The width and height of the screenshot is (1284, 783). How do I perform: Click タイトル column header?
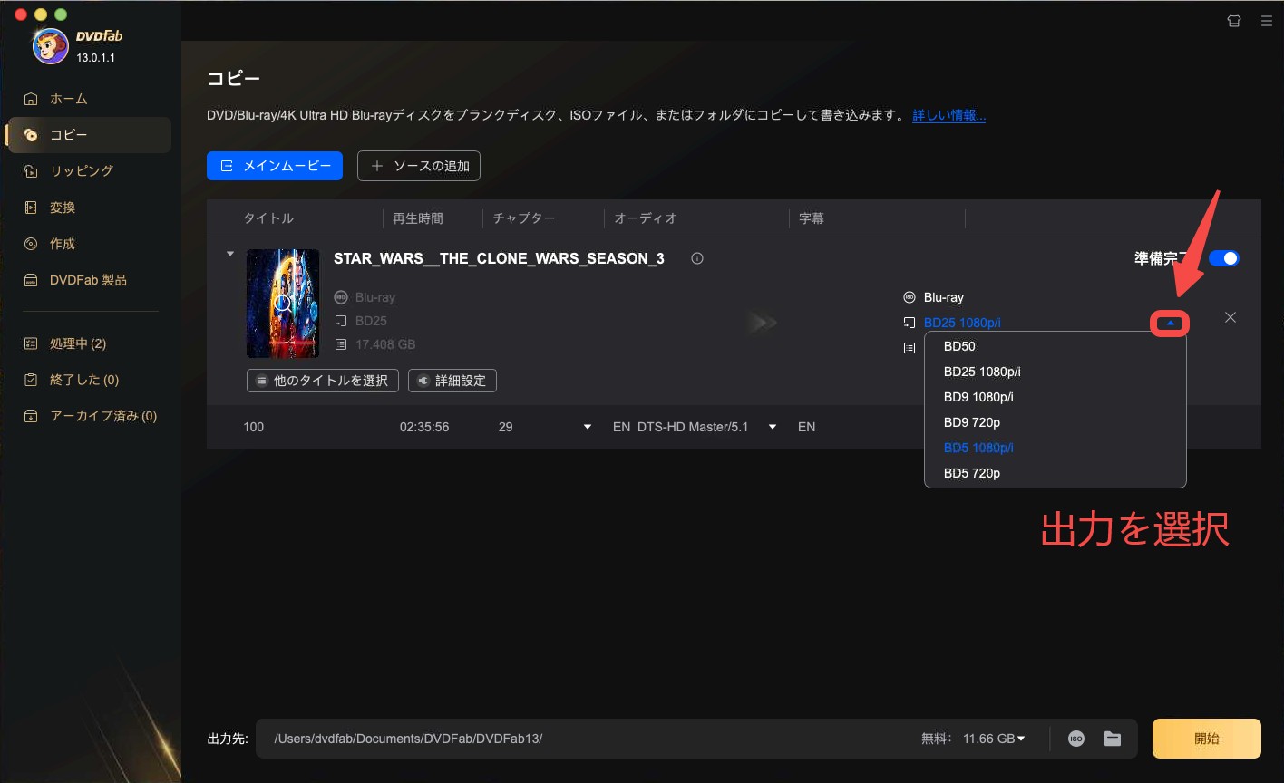coord(268,218)
